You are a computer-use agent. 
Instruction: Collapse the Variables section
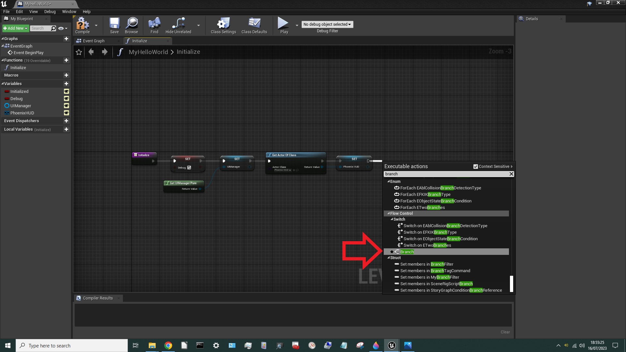click(x=3, y=84)
